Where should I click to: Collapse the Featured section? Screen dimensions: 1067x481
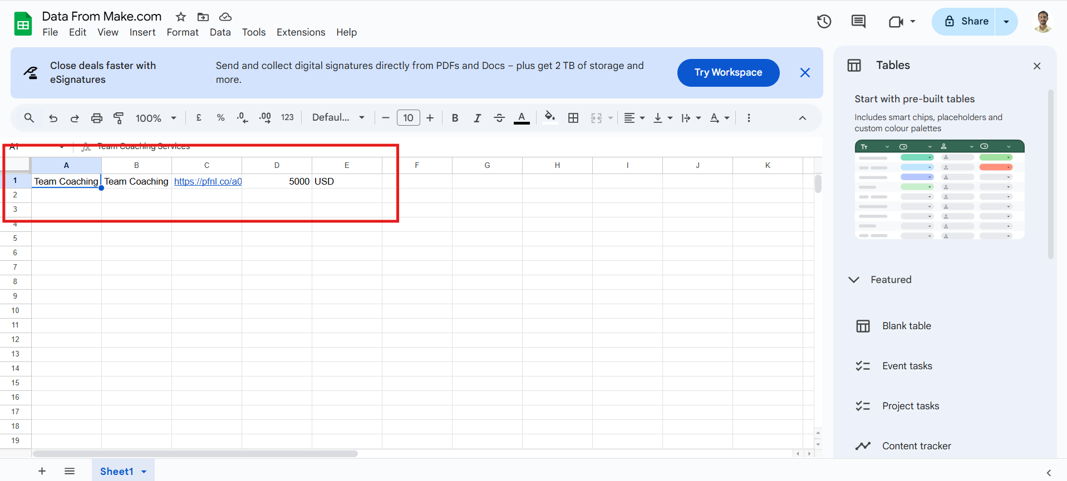tap(854, 280)
